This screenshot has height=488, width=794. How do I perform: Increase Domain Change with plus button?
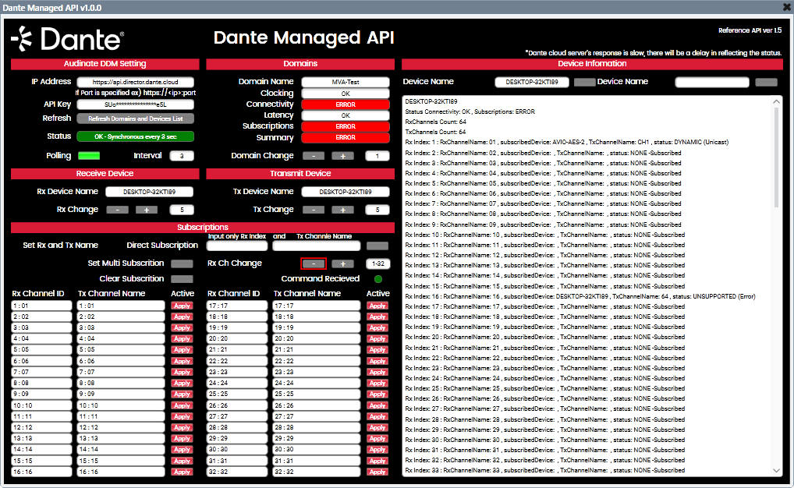pyautogui.click(x=343, y=156)
